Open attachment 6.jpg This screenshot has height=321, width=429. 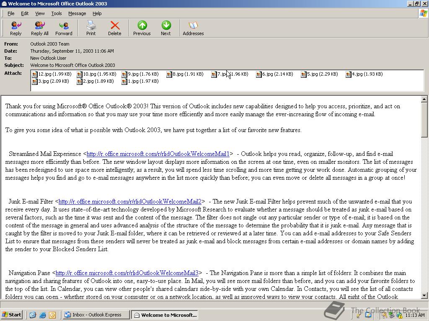click(275, 74)
